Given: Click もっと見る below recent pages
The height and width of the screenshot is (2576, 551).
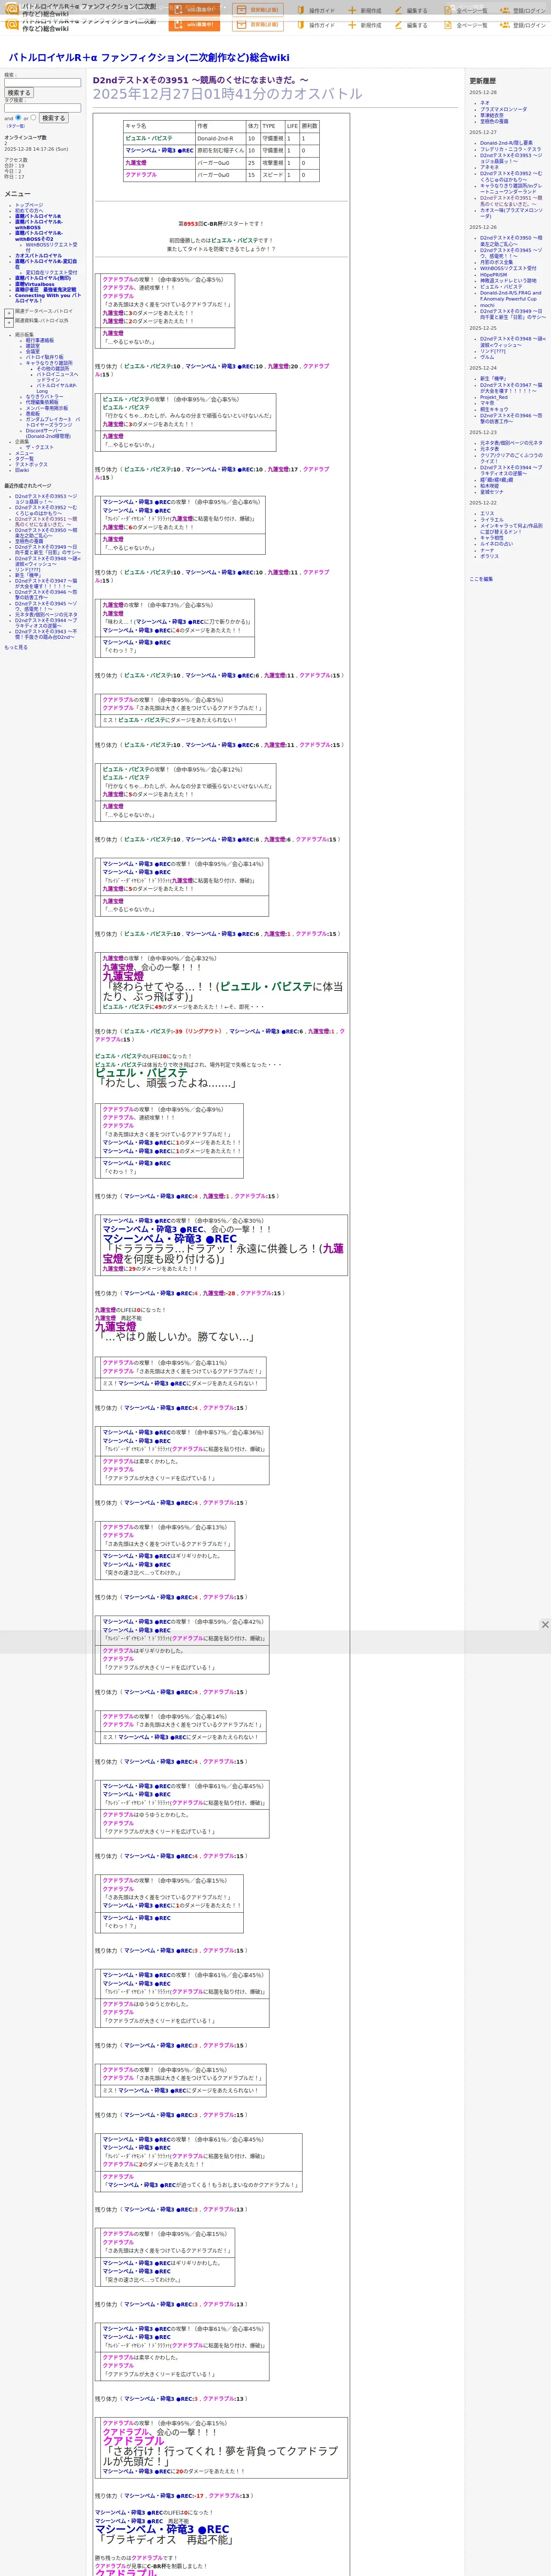Looking at the screenshot, I should tap(16, 647).
